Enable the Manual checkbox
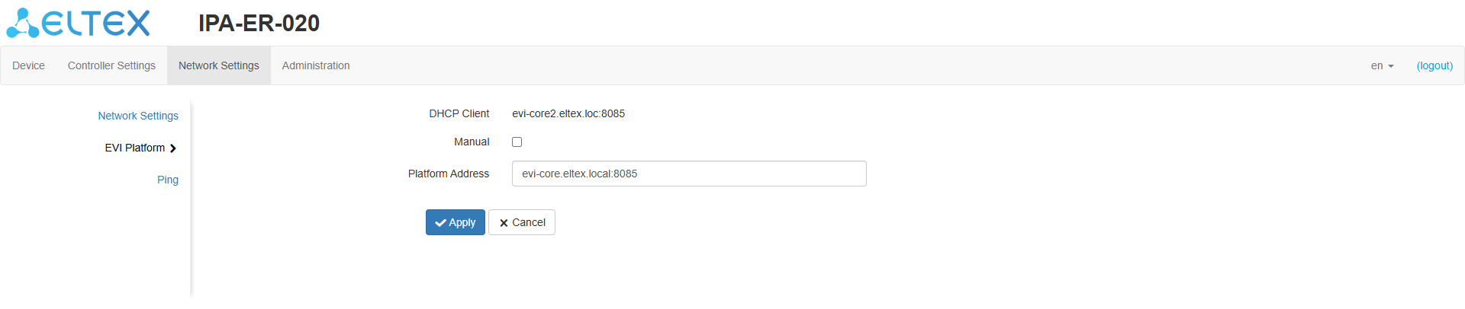Viewport: 1465px width, 309px height. click(x=517, y=142)
